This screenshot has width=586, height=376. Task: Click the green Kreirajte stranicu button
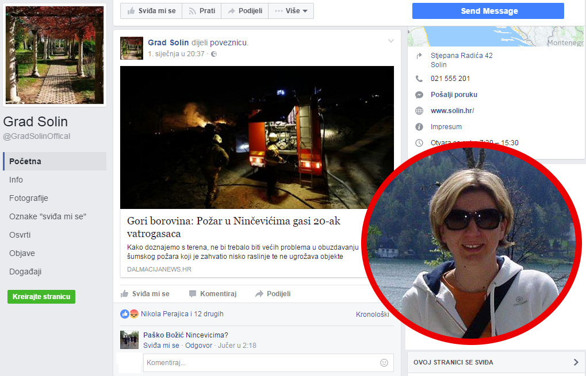[x=41, y=297]
